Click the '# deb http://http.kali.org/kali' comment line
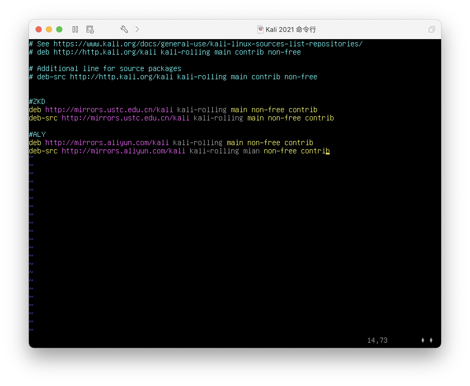This screenshot has width=470, height=386. (x=165, y=52)
